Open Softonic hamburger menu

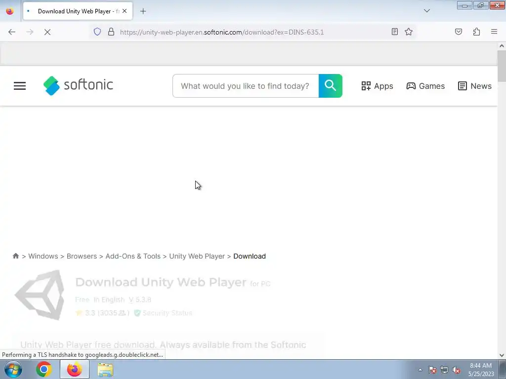click(x=20, y=86)
